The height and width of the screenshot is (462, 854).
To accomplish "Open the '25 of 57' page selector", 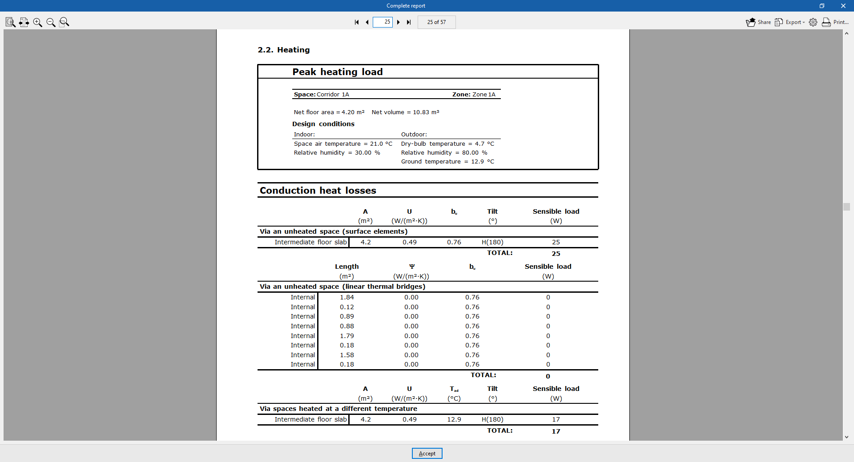I will pos(436,22).
